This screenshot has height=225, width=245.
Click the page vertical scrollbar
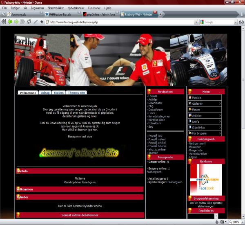click(x=243, y=122)
